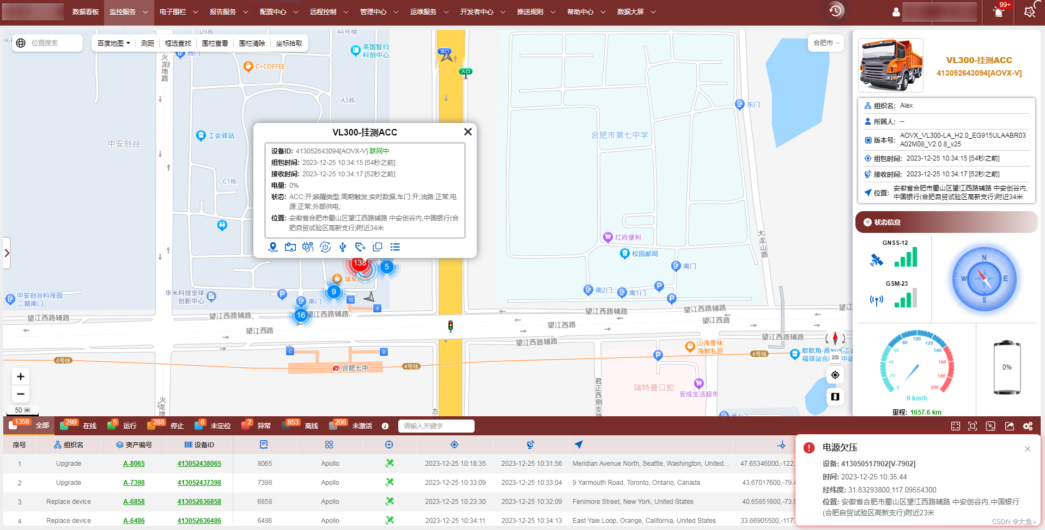
Task: Open the 推送规则 menu
Action: point(536,12)
